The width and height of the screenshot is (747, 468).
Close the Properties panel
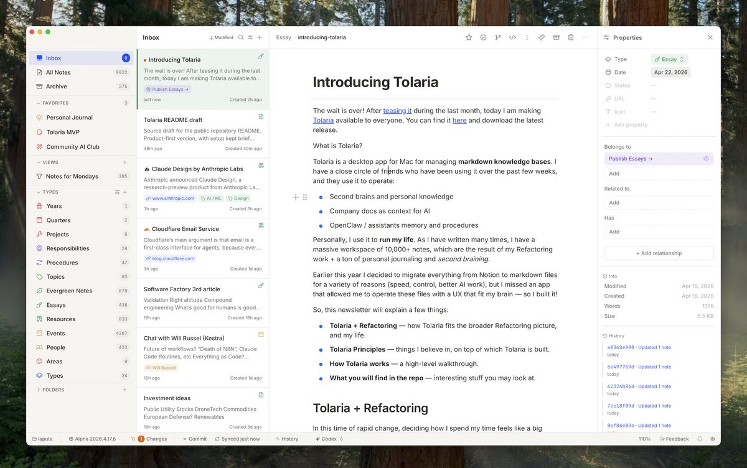click(710, 37)
